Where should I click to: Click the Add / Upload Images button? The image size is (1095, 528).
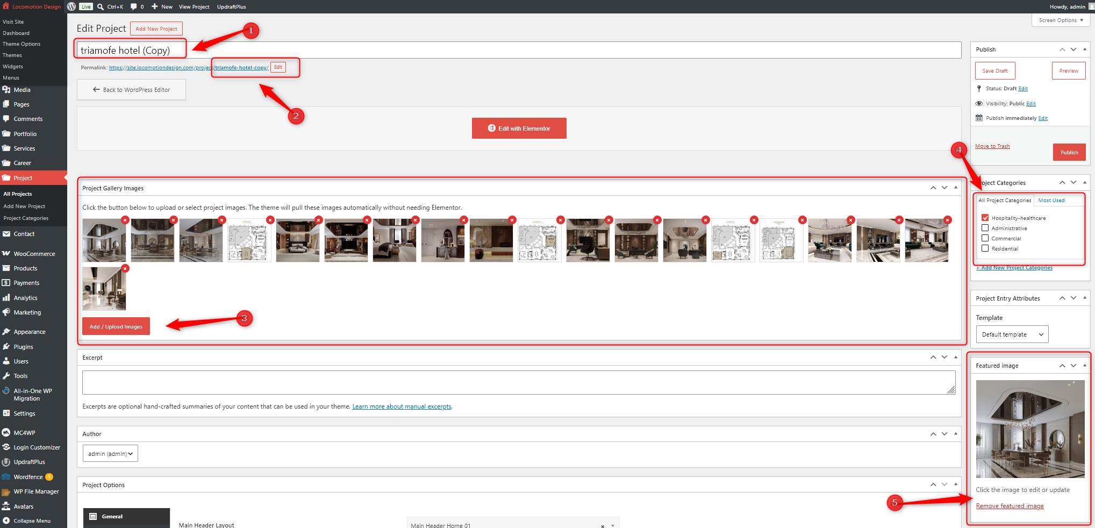(x=116, y=326)
